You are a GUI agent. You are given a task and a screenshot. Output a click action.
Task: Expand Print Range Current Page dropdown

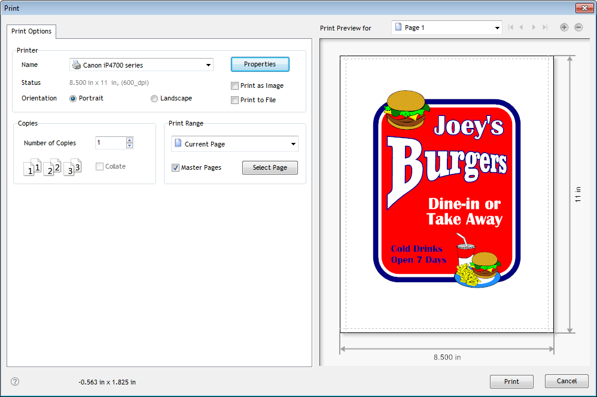click(x=293, y=144)
